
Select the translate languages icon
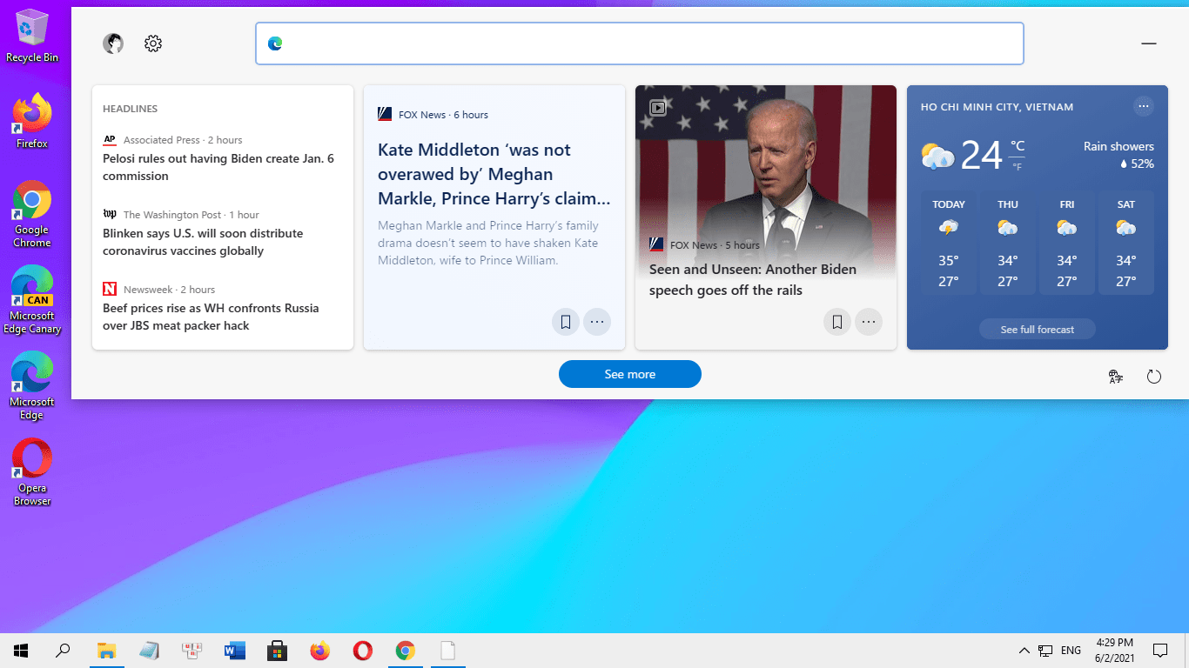1115,377
